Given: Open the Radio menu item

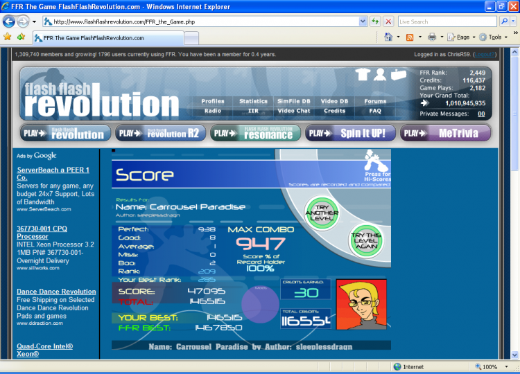Looking at the screenshot, I should [x=213, y=111].
